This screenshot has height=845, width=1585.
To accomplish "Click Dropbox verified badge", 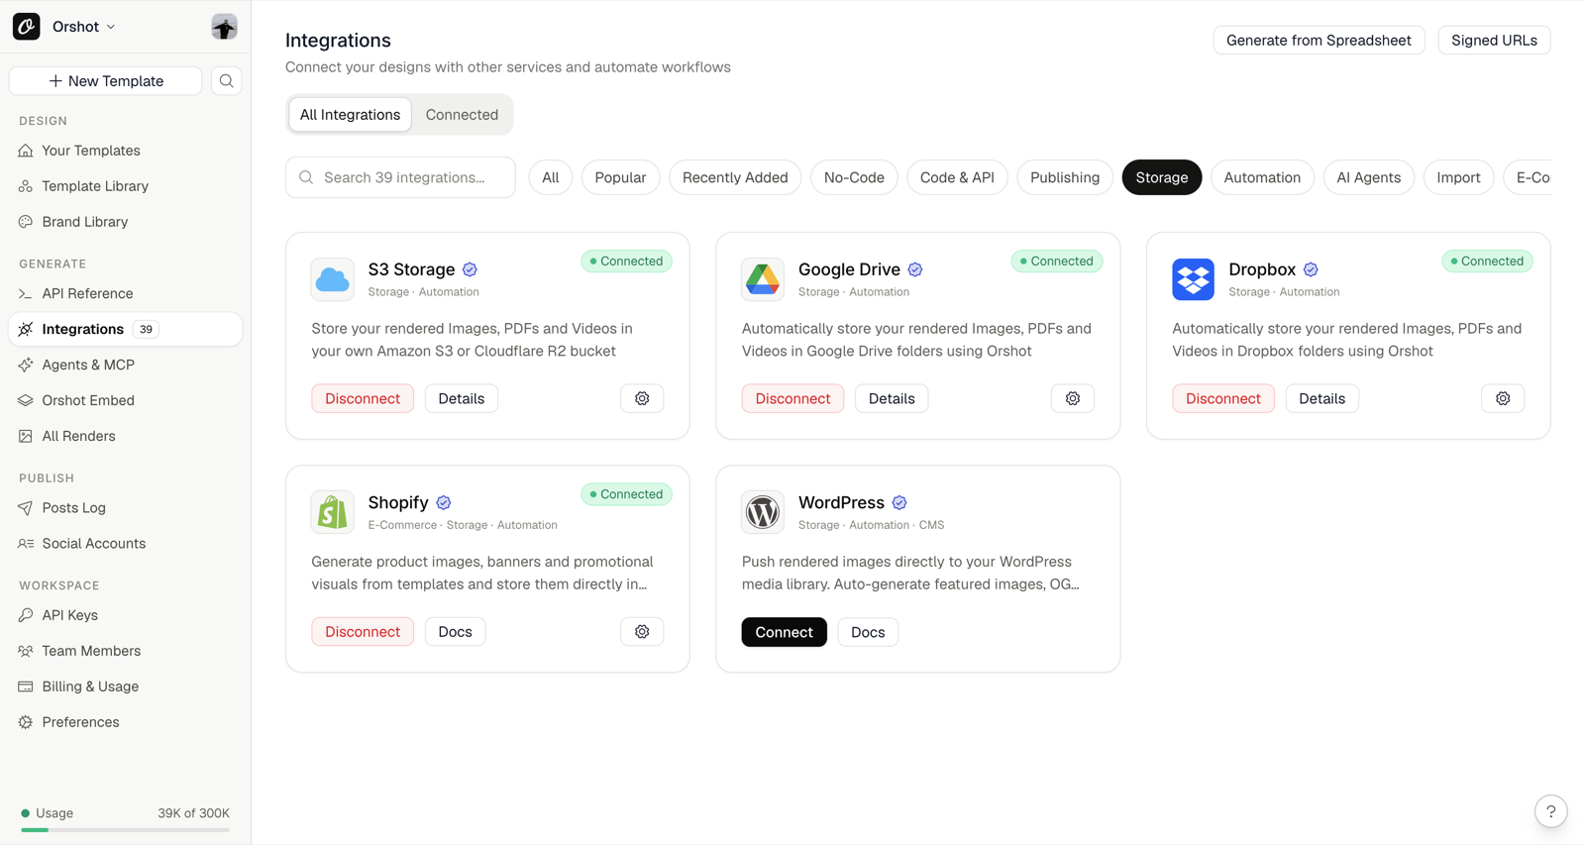I will coord(1311,269).
